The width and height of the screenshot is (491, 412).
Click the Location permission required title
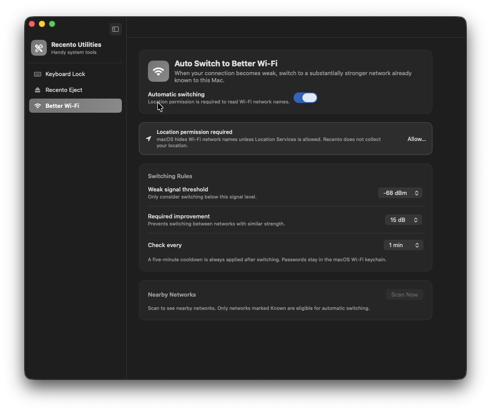194,132
